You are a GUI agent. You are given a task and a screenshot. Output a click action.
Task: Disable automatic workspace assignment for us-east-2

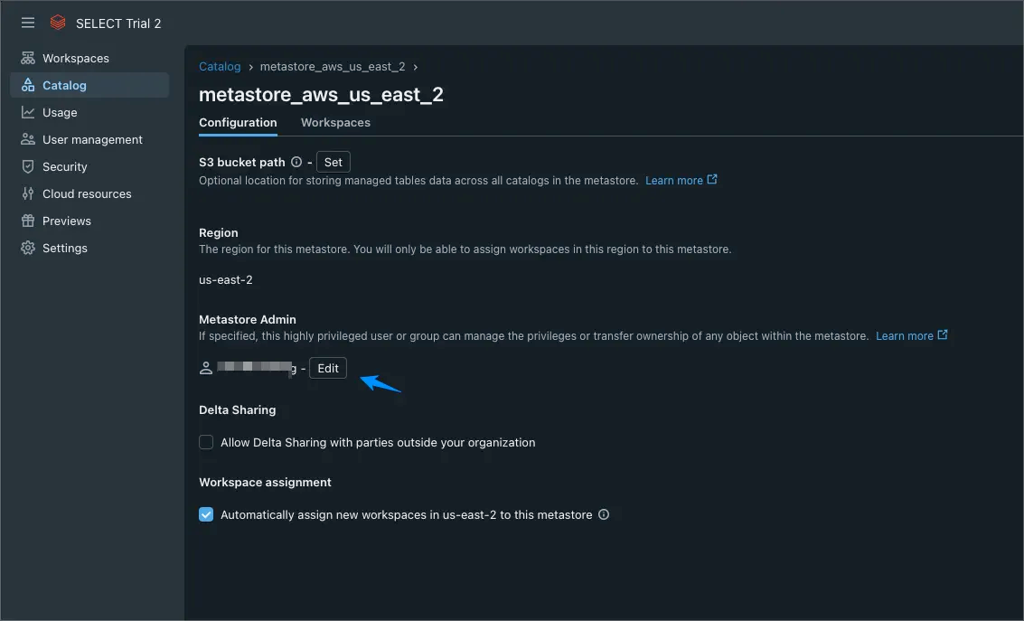[205, 513]
